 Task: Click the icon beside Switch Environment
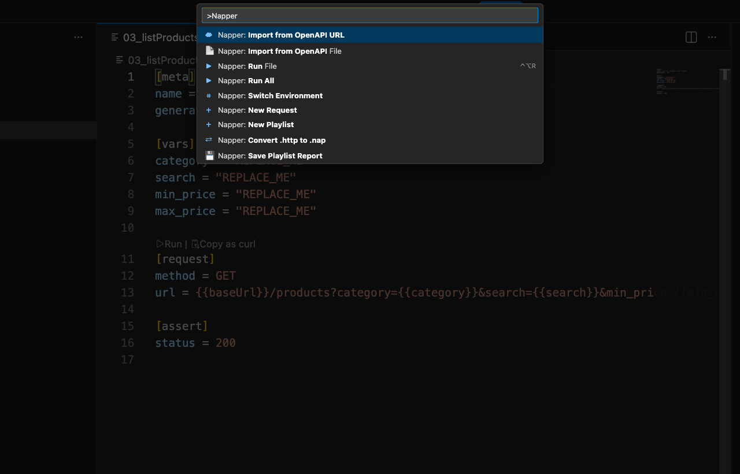click(x=209, y=95)
